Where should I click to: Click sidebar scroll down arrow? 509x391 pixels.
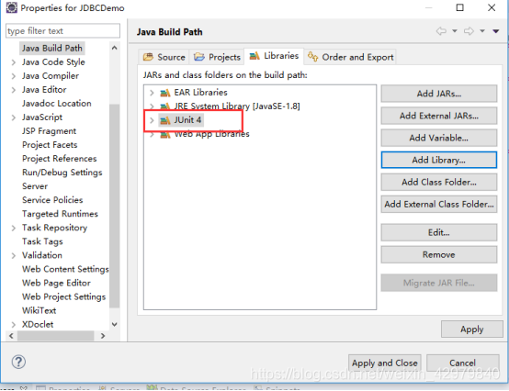point(114,325)
